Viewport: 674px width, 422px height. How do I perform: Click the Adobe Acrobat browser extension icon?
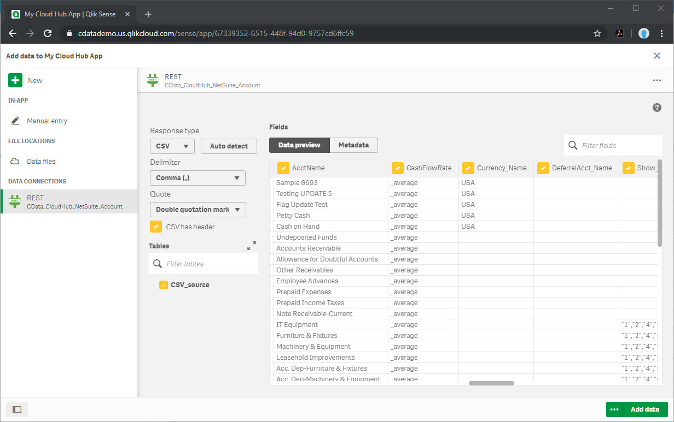(x=619, y=33)
